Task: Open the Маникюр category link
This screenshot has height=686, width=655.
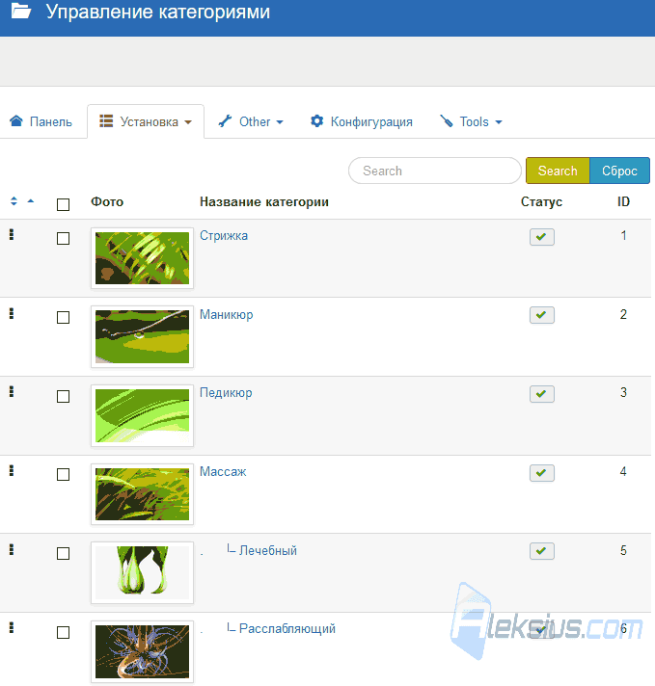Action: click(227, 314)
